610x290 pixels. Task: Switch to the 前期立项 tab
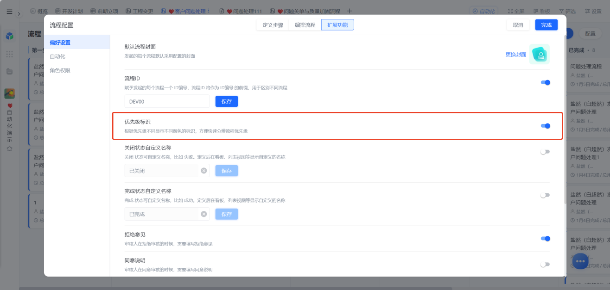point(104,11)
